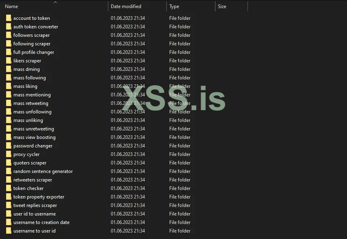Click the sort arrow above the Name column

click(x=55, y=2)
